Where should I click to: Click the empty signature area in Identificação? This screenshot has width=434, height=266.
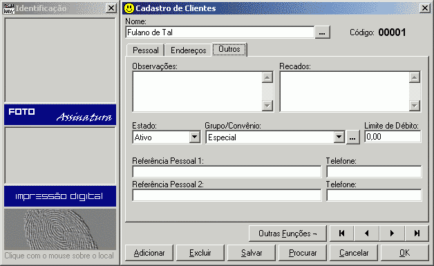[x=60, y=155]
